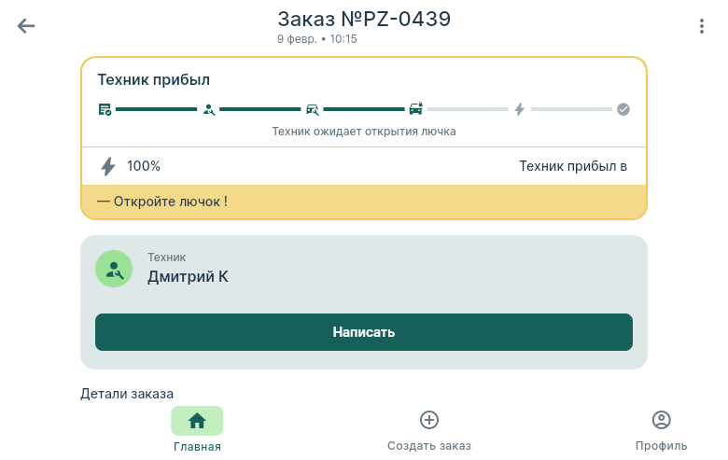The width and height of the screenshot is (728, 460).
Task: Go to the Профиль tab
Action: pyautogui.click(x=661, y=430)
